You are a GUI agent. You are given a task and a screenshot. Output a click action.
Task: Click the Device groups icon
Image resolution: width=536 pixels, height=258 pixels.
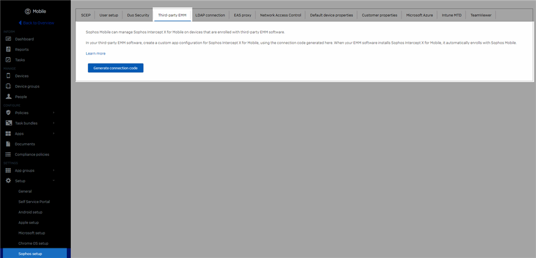click(9, 86)
